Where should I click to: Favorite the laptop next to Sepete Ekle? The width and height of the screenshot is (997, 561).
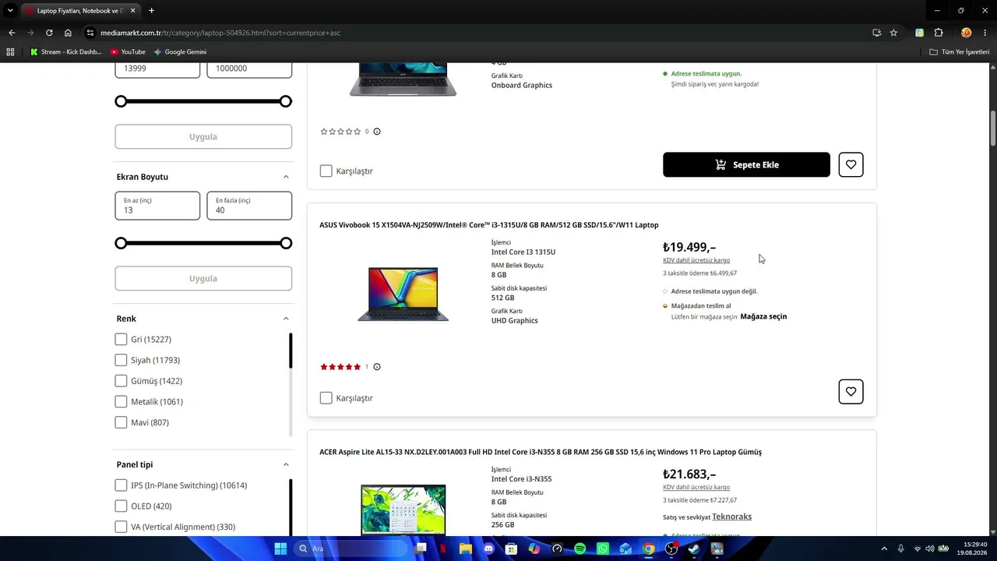(851, 164)
